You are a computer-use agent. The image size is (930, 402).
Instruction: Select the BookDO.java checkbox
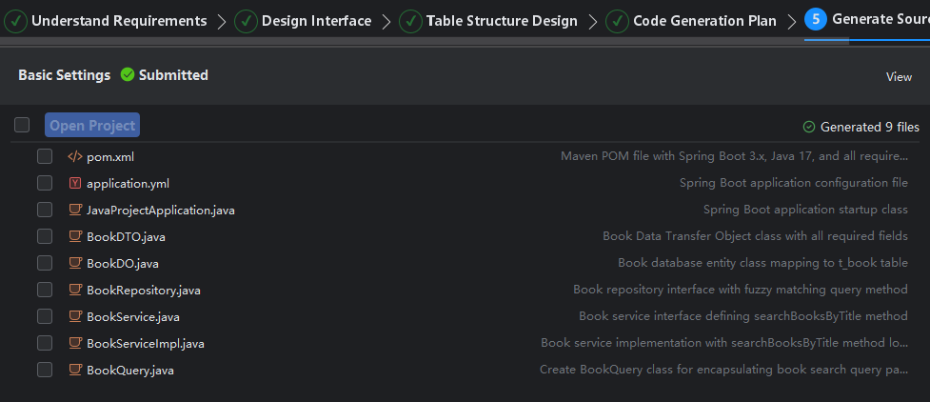pos(45,263)
